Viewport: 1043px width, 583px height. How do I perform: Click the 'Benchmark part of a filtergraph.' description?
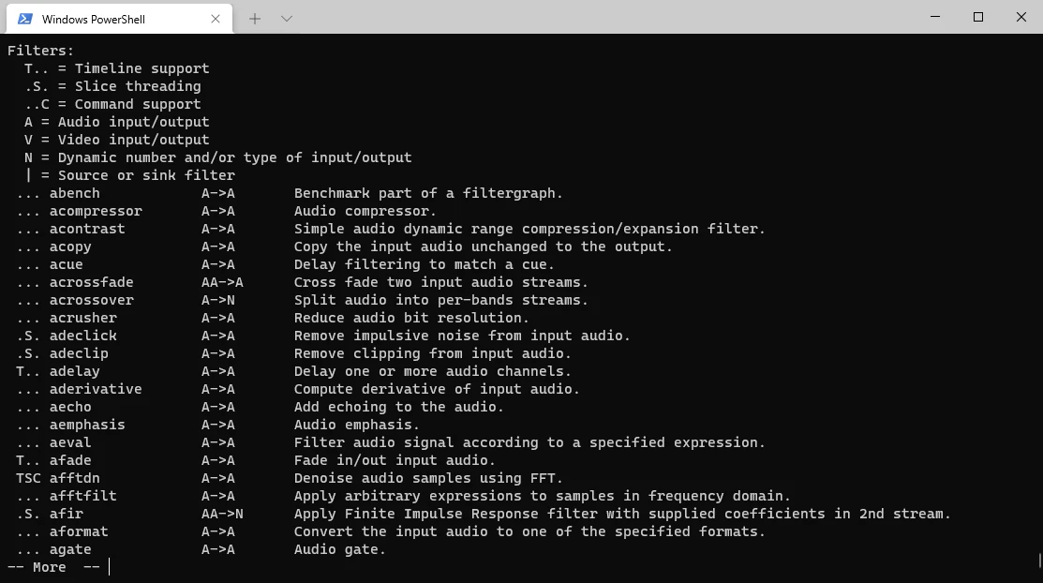pos(428,193)
